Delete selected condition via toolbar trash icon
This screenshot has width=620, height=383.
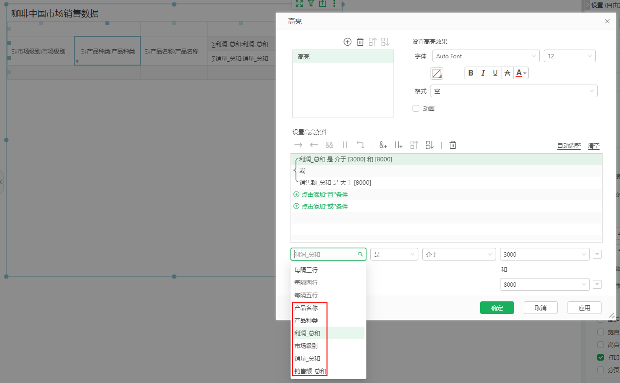pyautogui.click(x=453, y=145)
